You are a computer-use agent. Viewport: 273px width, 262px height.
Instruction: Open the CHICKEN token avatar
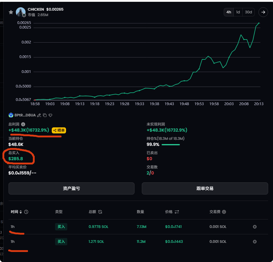click(21, 12)
